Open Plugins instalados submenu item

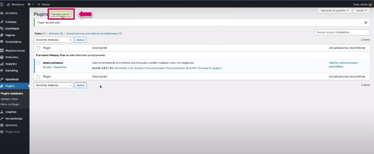(12, 94)
